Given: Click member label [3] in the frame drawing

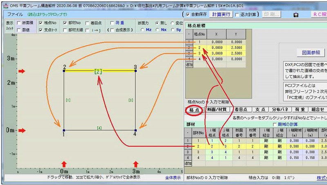Looking at the screenshot, I should tap(130, 100).
